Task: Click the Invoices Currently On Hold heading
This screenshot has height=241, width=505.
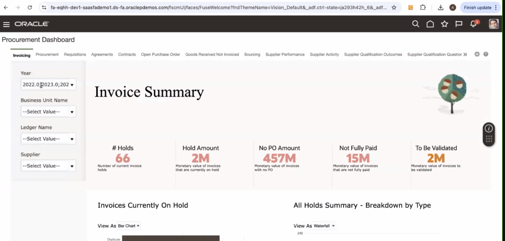Action: [x=143, y=205]
